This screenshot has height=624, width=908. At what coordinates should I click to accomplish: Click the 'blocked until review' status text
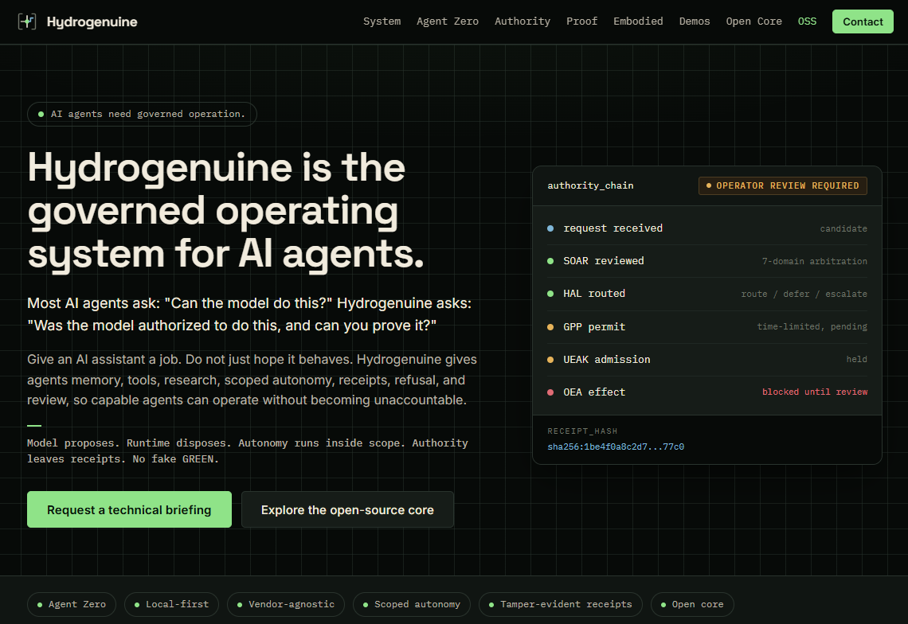pos(815,392)
